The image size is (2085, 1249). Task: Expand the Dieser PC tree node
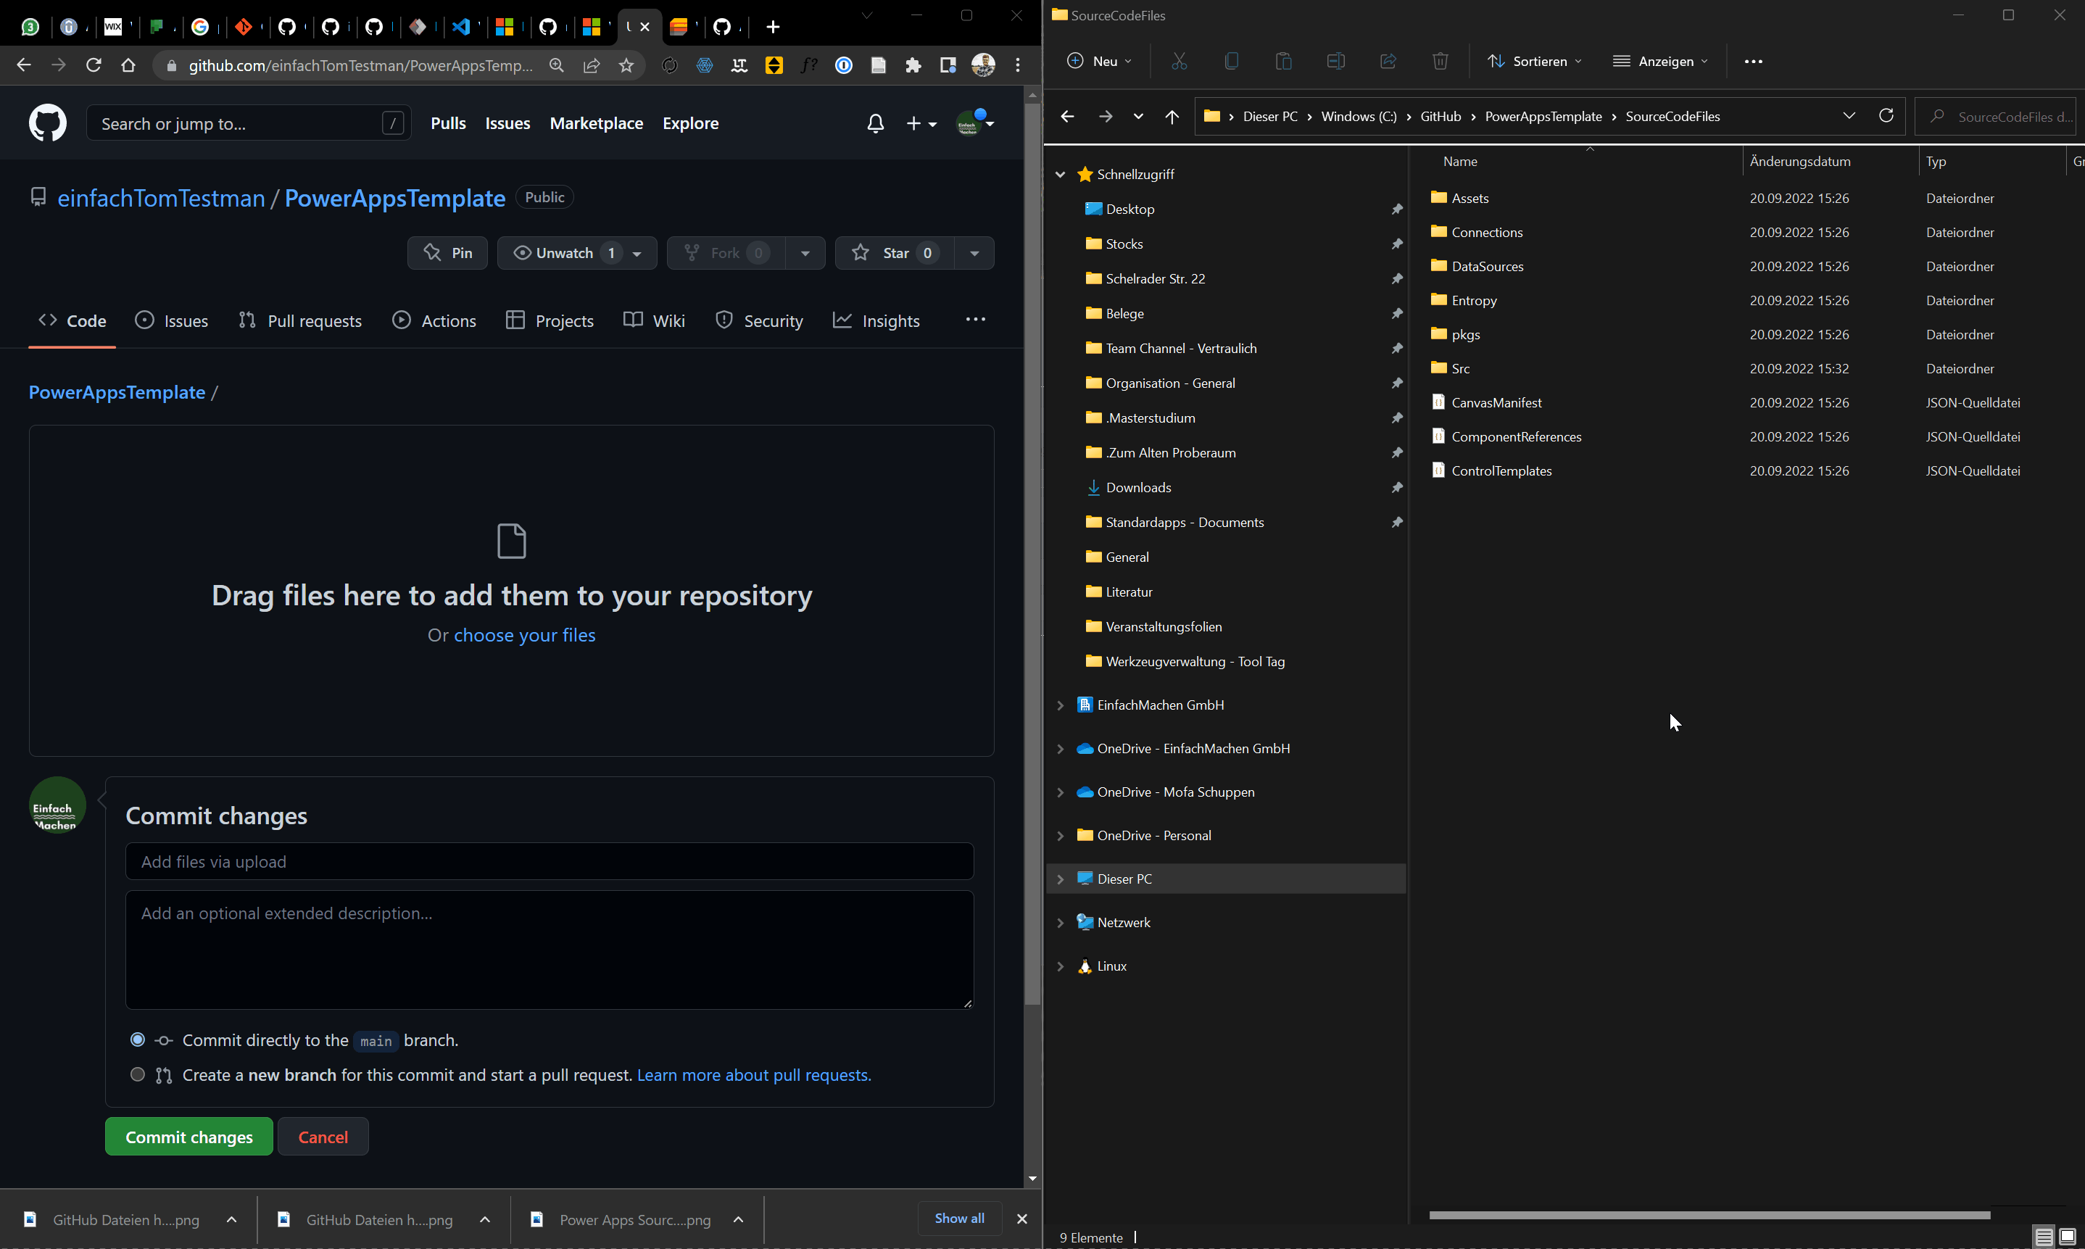click(x=1061, y=879)
